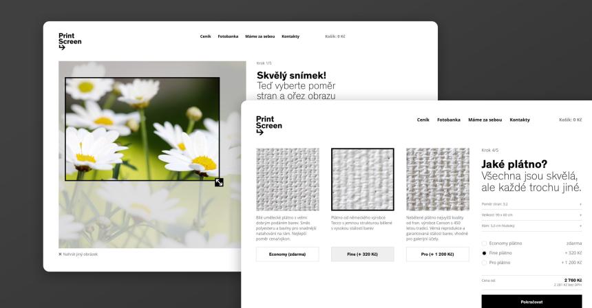Open Fotobanka in front window menu
The height and width of the screenshot is (308, 592).
point(449,120)
